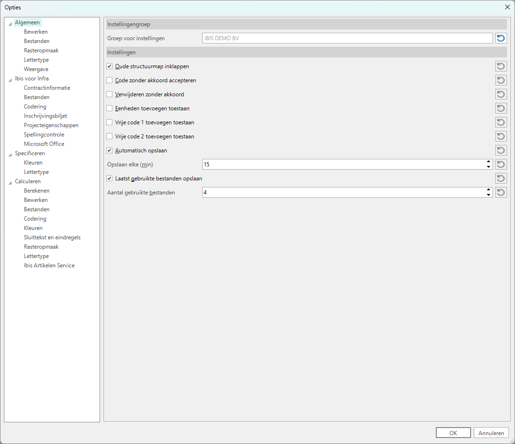Reset the 'Opslaan elke (min)' value
515x444 pixels.
tap(501, 165)
